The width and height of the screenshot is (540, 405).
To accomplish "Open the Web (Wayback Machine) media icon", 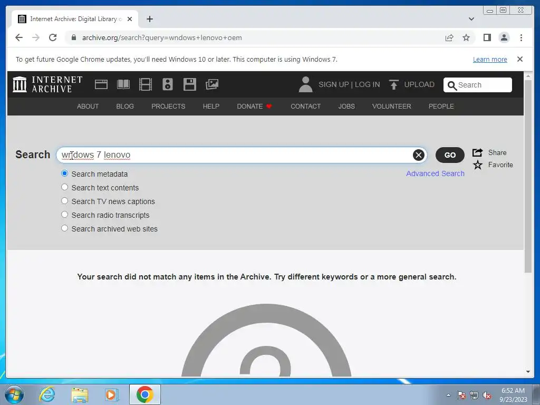I will tap(101, 84).
